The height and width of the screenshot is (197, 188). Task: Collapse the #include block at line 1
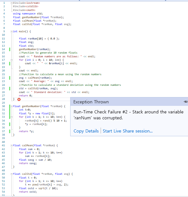click(11, 3)
